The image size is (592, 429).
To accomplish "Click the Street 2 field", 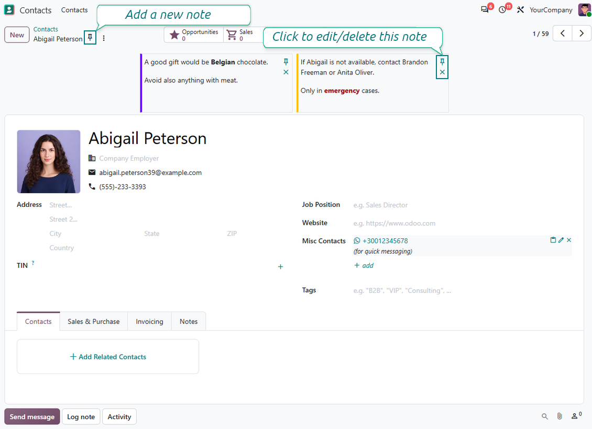I will click(166, 219).
